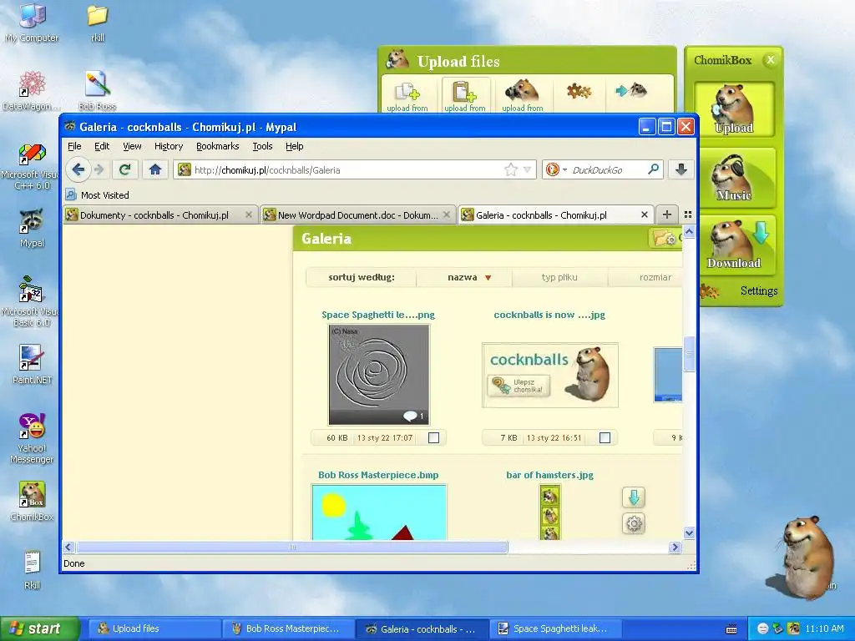
Task: Click the arrow-hamster icon in Upload files
Action: 631,90
